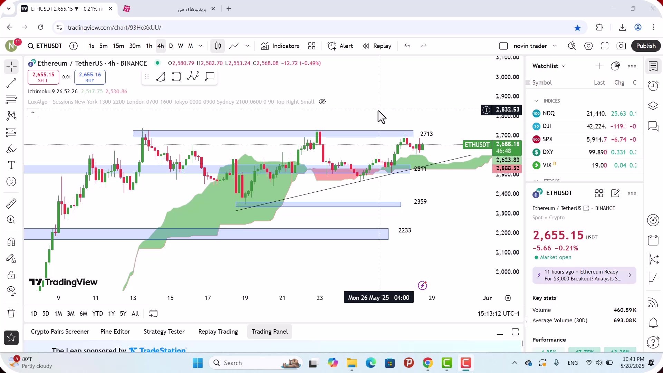The image size is (663, 373).
Task: Expand more timeframes dropdown
Action: (x=200, y=46)
